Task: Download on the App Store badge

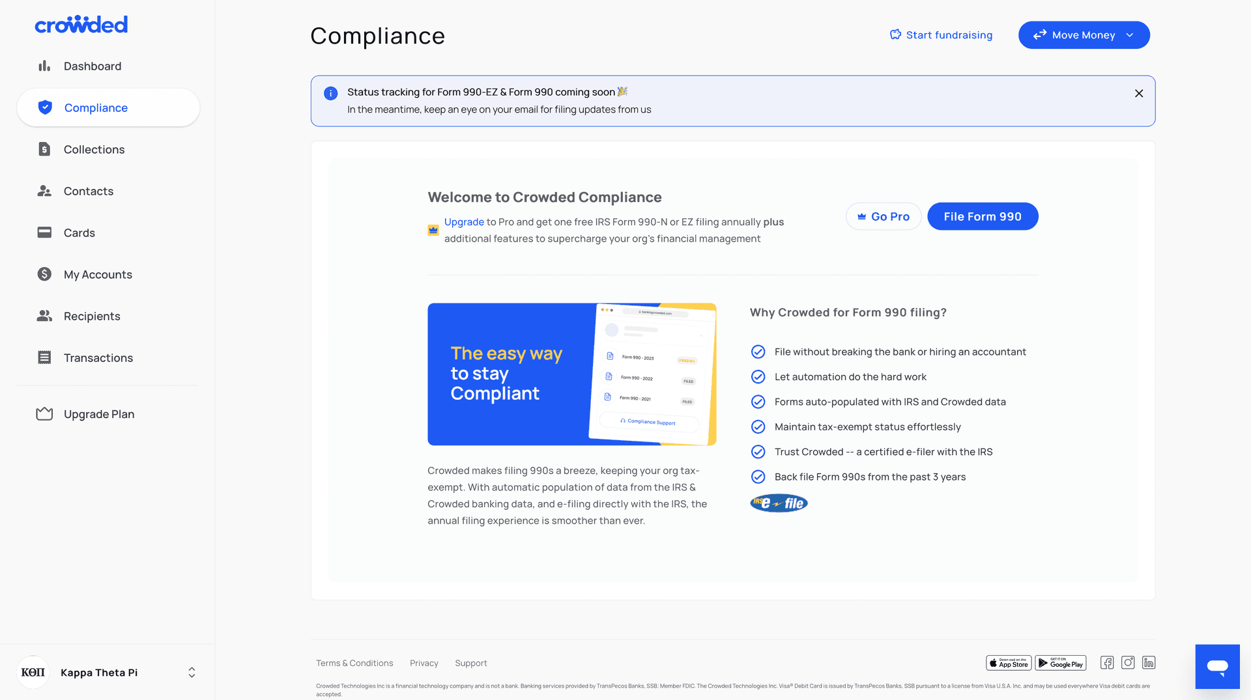Action: [1009, 663]
